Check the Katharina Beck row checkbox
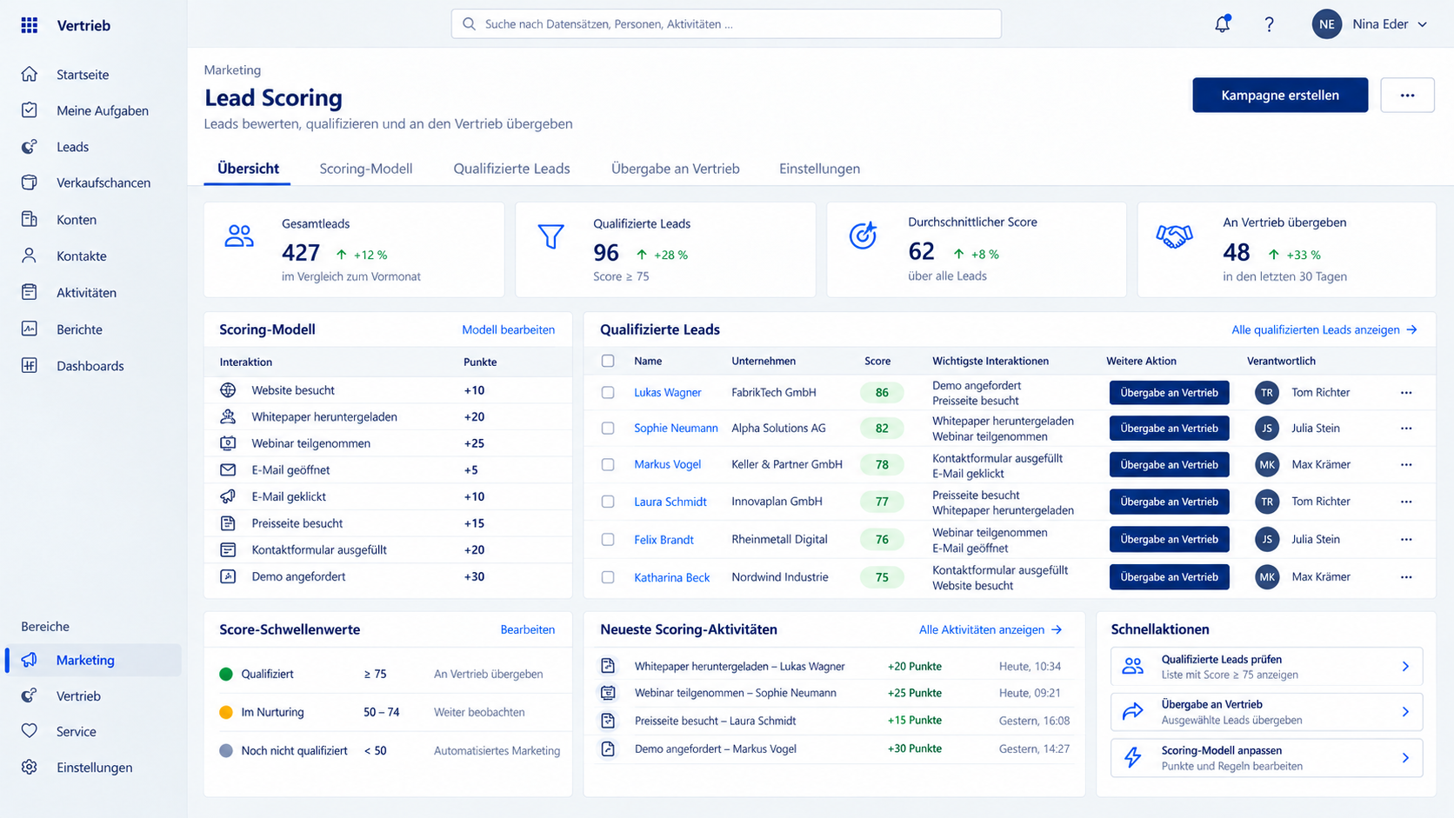 608,577
